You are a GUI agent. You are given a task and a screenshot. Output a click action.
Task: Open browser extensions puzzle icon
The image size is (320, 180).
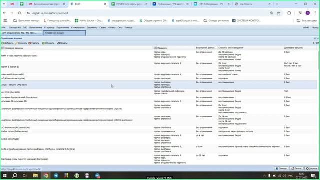(x=289, y=13)
